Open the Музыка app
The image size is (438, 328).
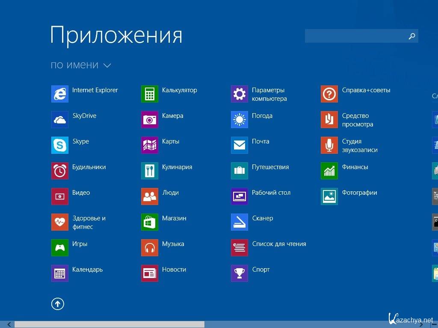149,247
